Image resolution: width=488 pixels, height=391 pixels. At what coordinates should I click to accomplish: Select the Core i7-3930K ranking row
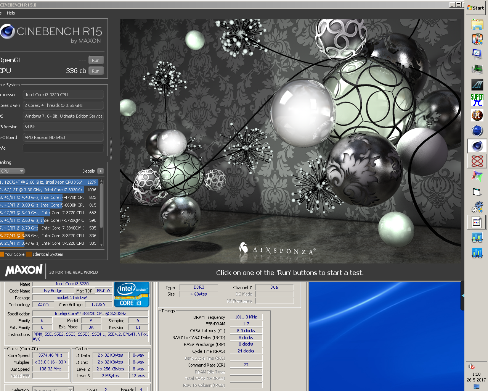(49, 190)
